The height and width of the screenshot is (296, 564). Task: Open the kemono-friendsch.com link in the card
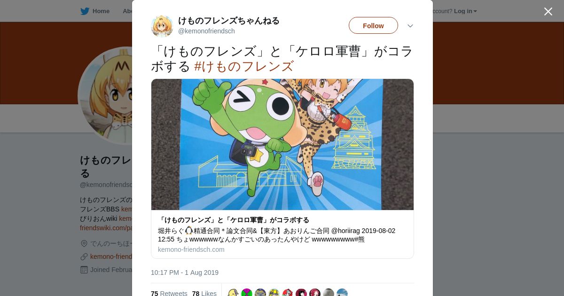tap(191, 249)
